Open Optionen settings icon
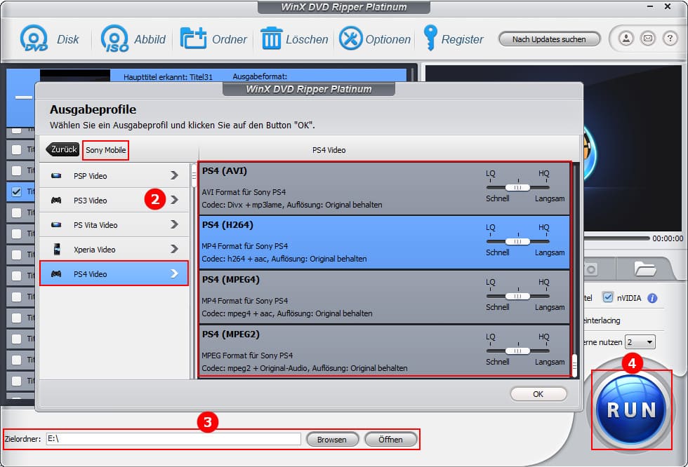Screen dimensions: 688x467 (x=350, y=39)
